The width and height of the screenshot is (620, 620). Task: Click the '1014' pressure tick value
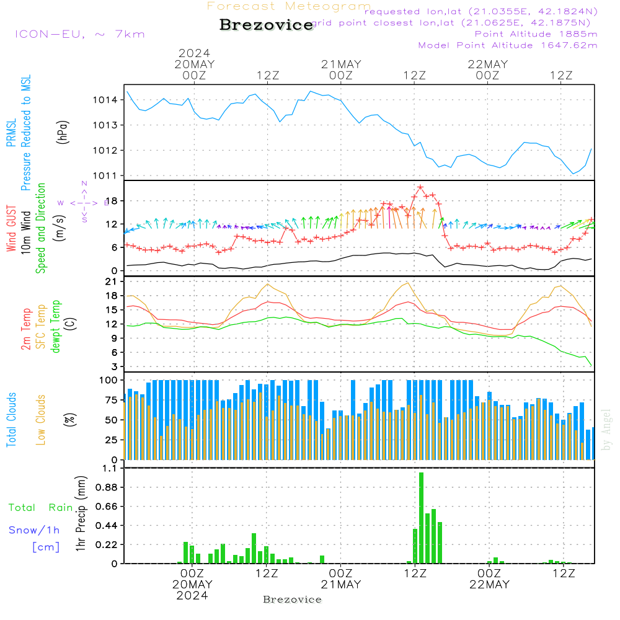tap(105, 100)
